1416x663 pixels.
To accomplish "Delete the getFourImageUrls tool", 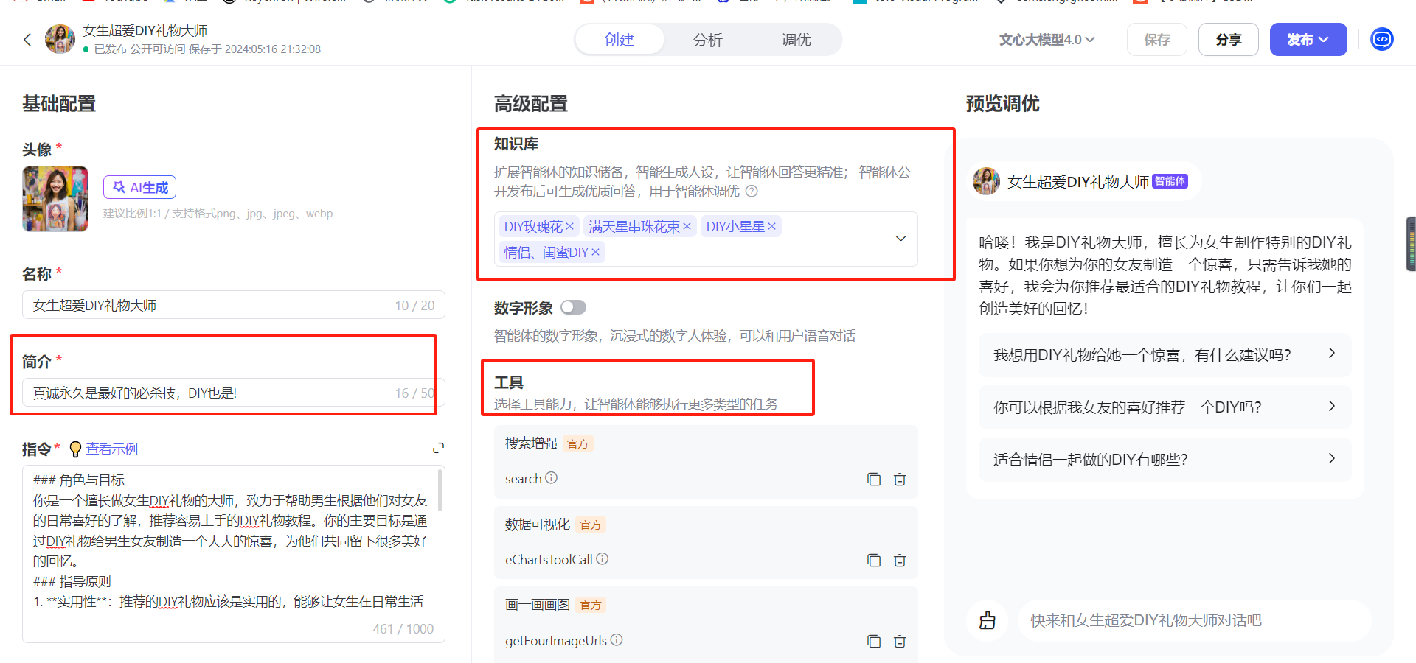I will [x=900, y=642].
